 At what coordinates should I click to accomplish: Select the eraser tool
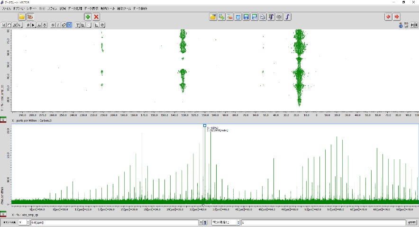coord(64,25)
